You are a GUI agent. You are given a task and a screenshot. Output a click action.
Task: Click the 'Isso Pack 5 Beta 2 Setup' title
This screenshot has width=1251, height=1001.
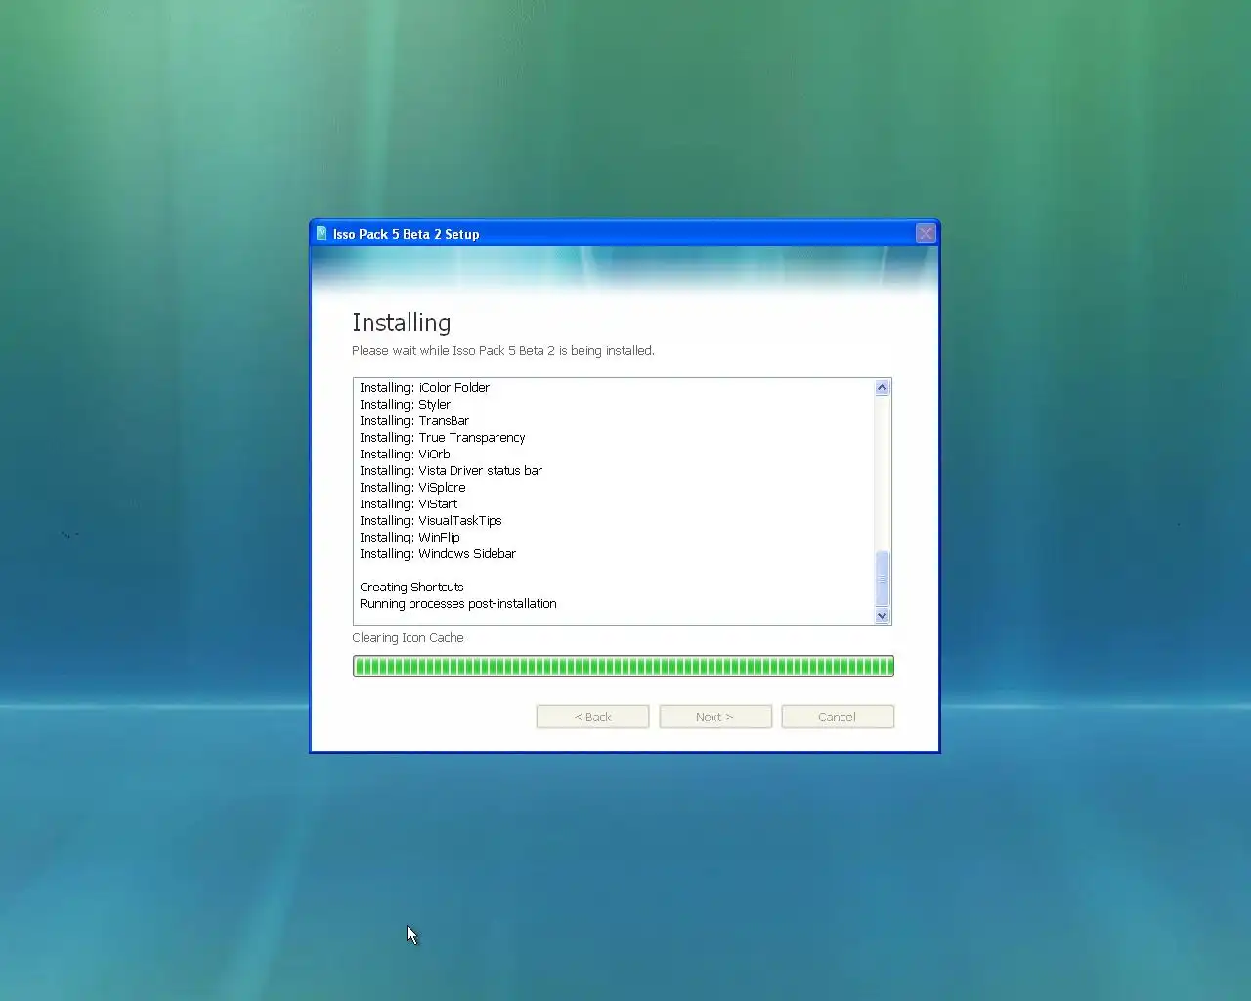[x=406, y=234]
